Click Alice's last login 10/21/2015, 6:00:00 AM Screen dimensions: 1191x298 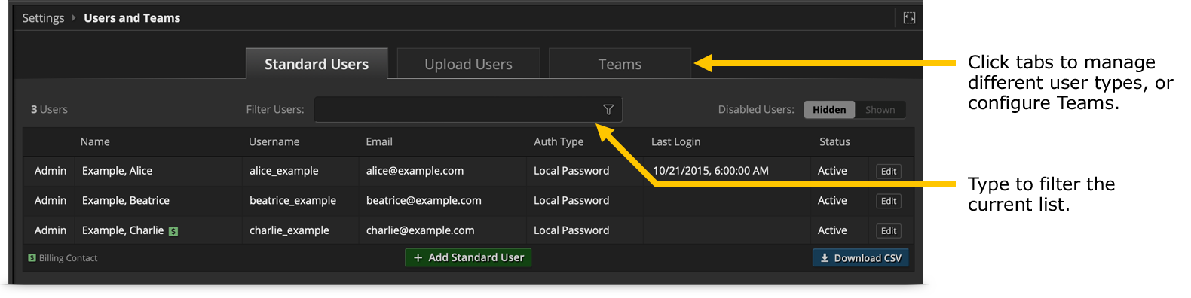(711, 171)
